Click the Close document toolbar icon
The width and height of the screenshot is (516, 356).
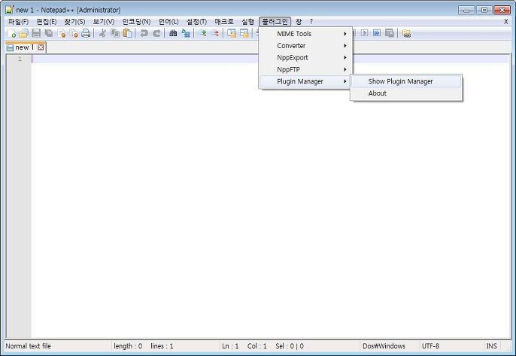point(61,33)
